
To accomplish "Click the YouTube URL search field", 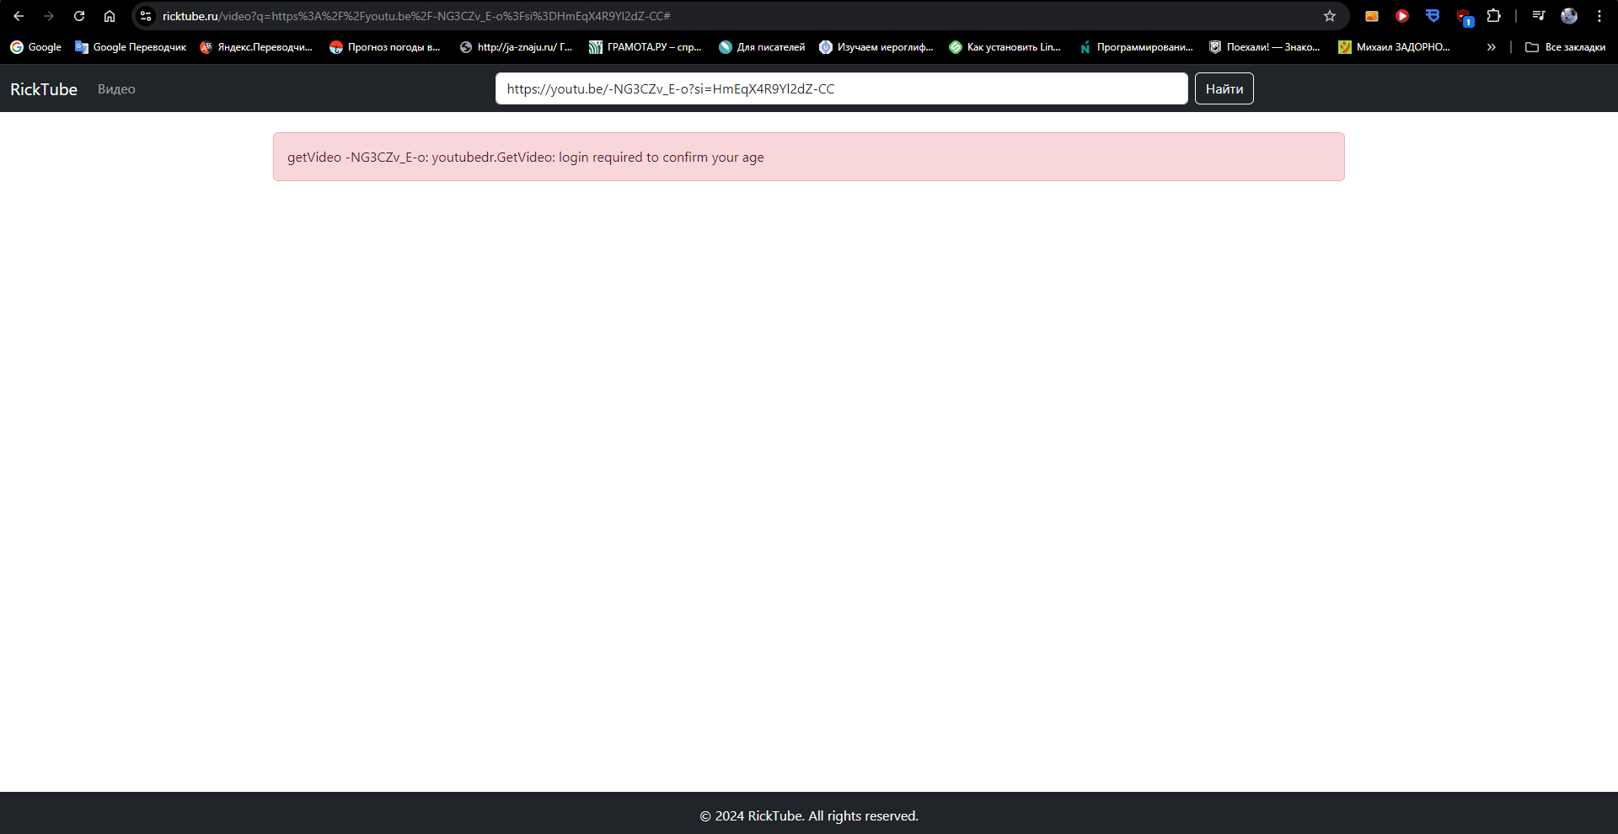I will click(x=841, y=88).
